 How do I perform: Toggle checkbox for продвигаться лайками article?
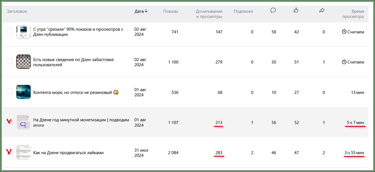10,152
